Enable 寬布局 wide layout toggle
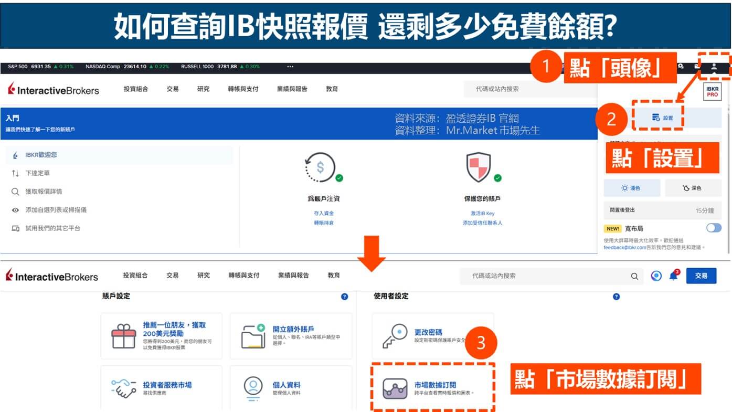This screenshot has height=412, width=732. pos(714,228)
